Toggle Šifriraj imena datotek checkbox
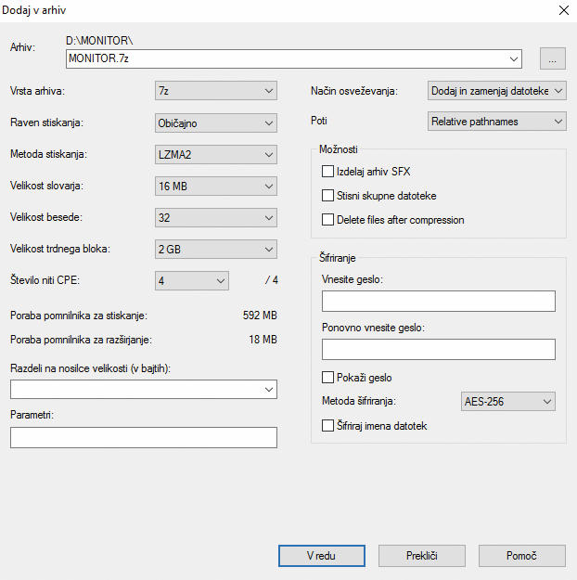The image size is (577, 580). click(x=327, y=426)
